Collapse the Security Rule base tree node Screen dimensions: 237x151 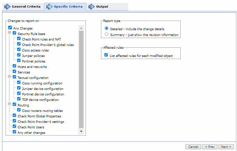(9, 34)
